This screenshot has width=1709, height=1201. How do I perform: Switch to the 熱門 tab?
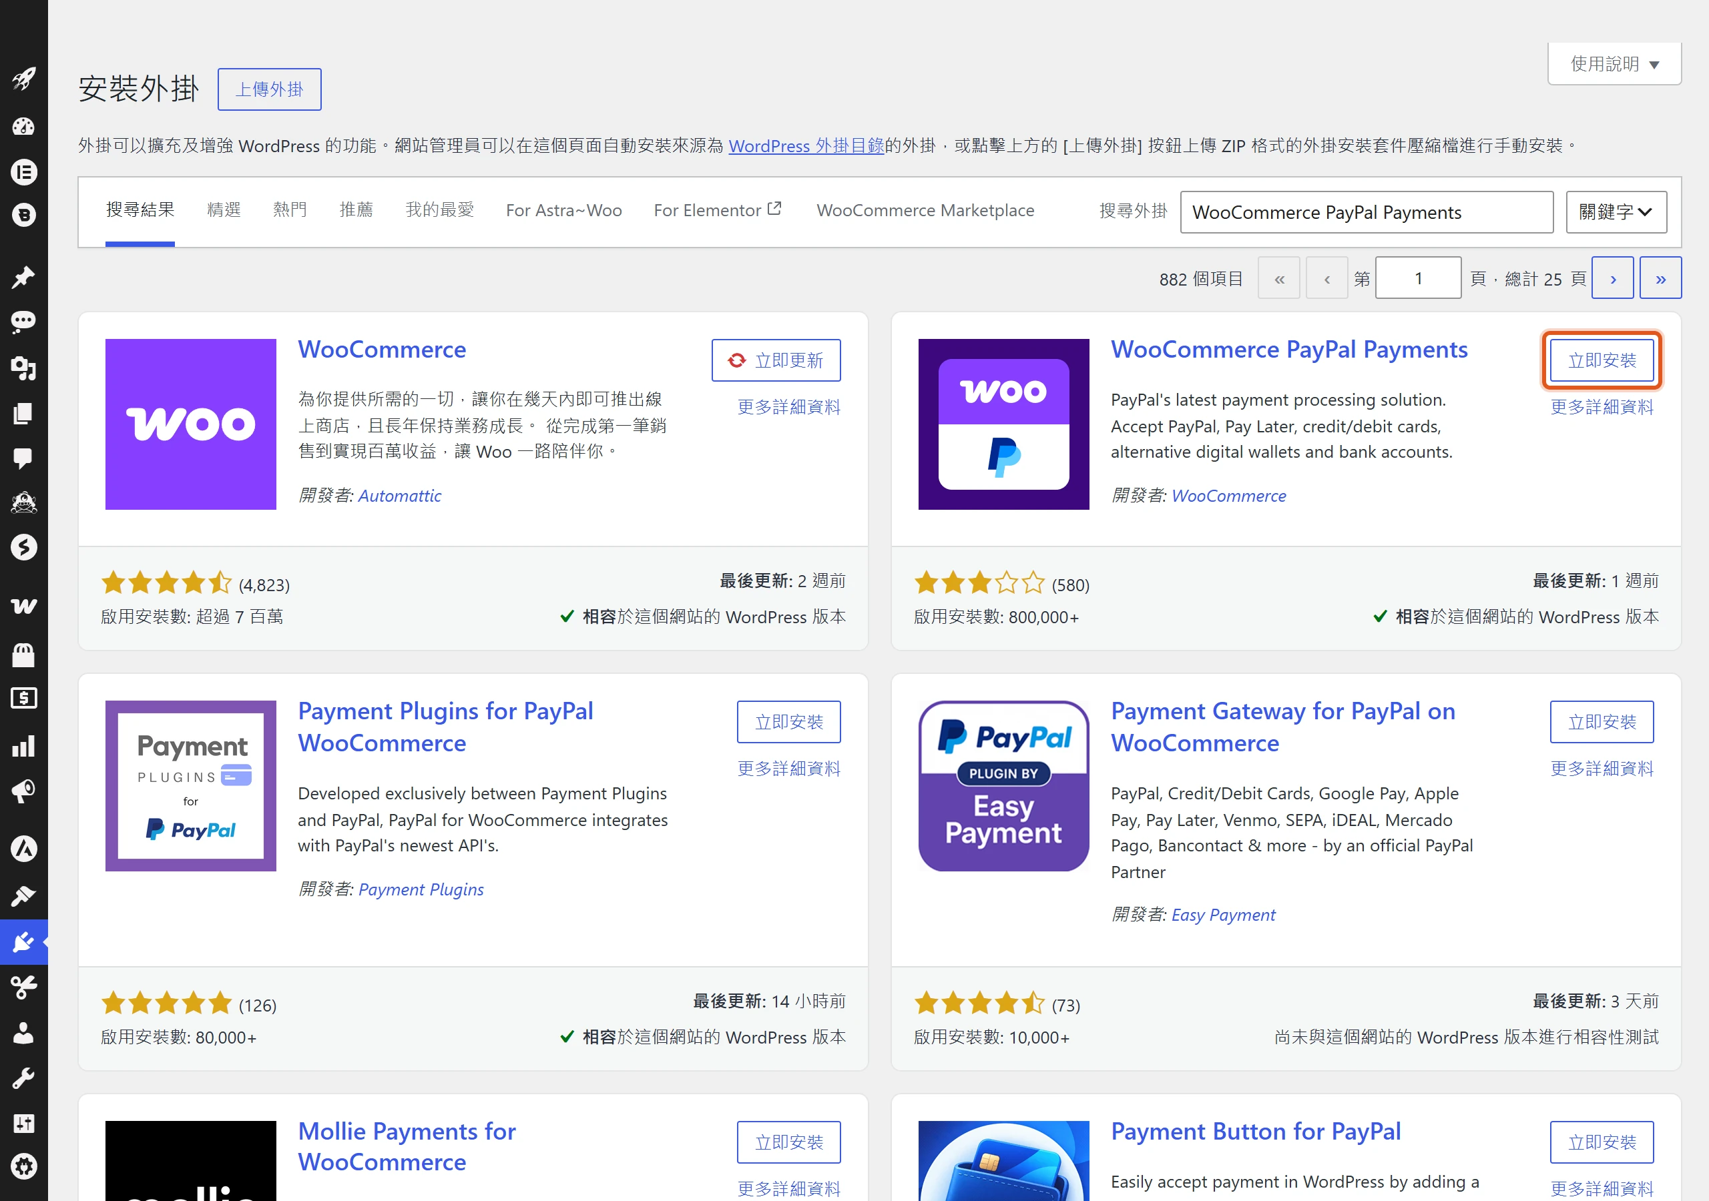[x=290, y=210]
